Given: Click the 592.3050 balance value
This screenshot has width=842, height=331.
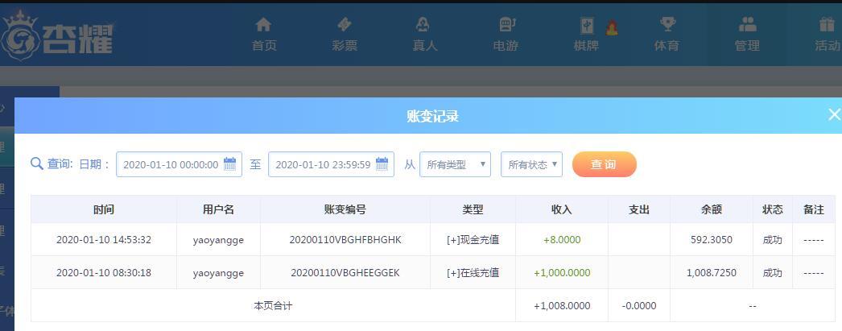Looking at the screenshot, I should coord(712,240).
